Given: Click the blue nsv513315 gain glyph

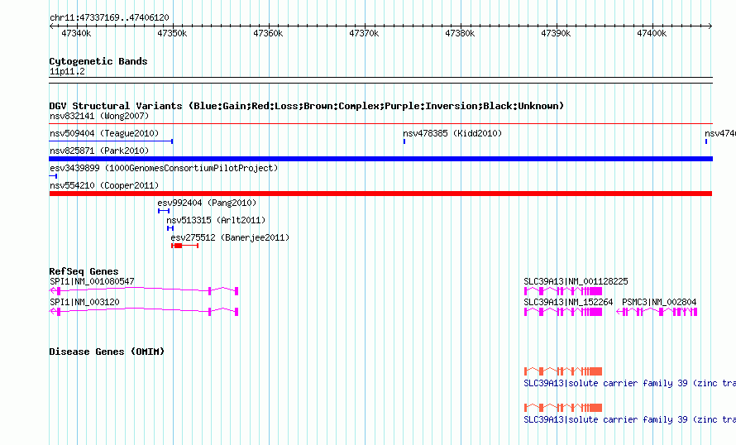Looking at the screenshot, I should (170, 228).
